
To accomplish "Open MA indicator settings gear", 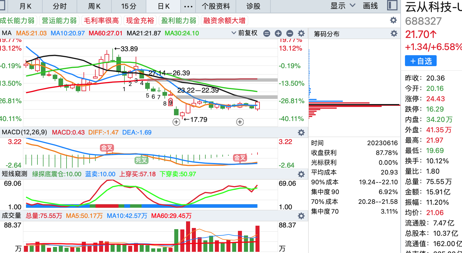I will pyautogui.click(x=301, y=33).
